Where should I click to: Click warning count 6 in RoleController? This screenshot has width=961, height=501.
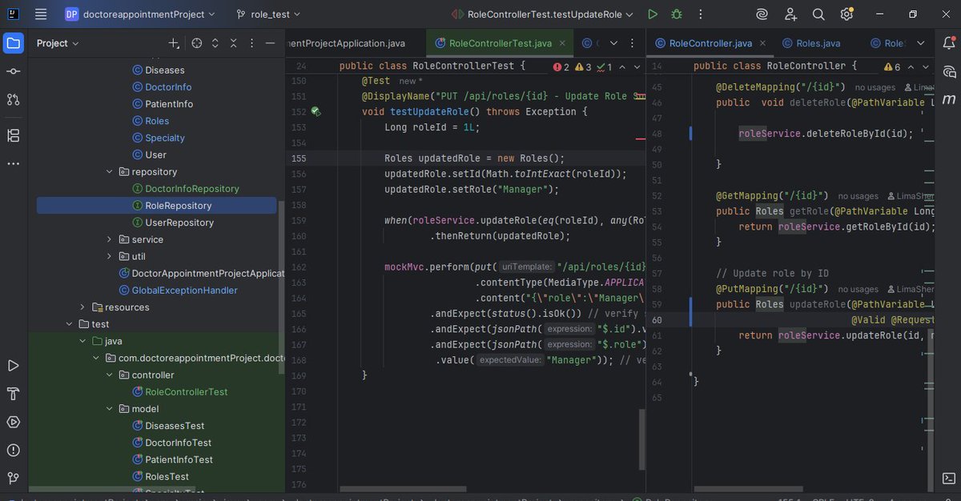click(x=893, y=67)
